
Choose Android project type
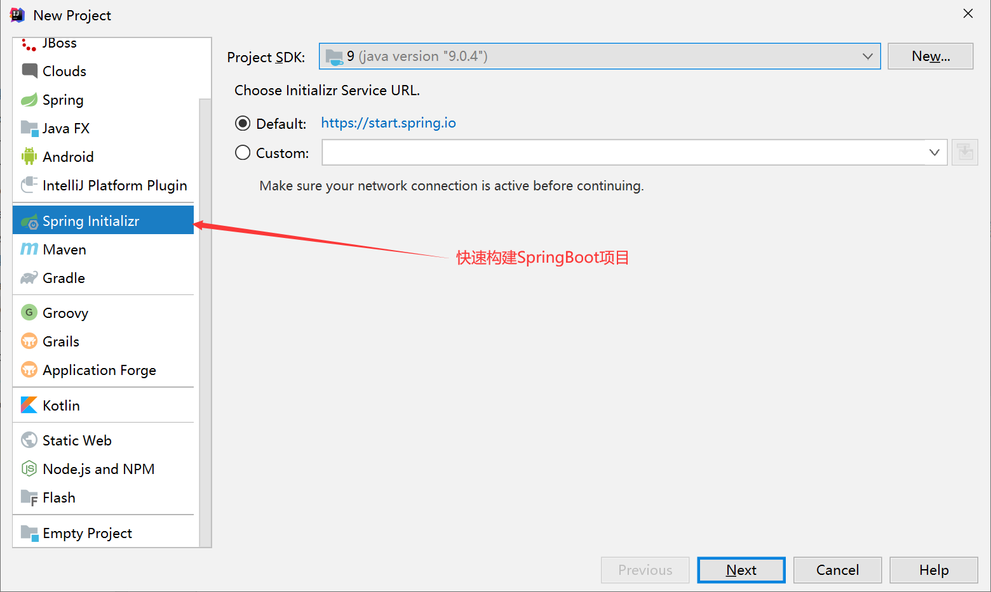click(x=103, y=157)
